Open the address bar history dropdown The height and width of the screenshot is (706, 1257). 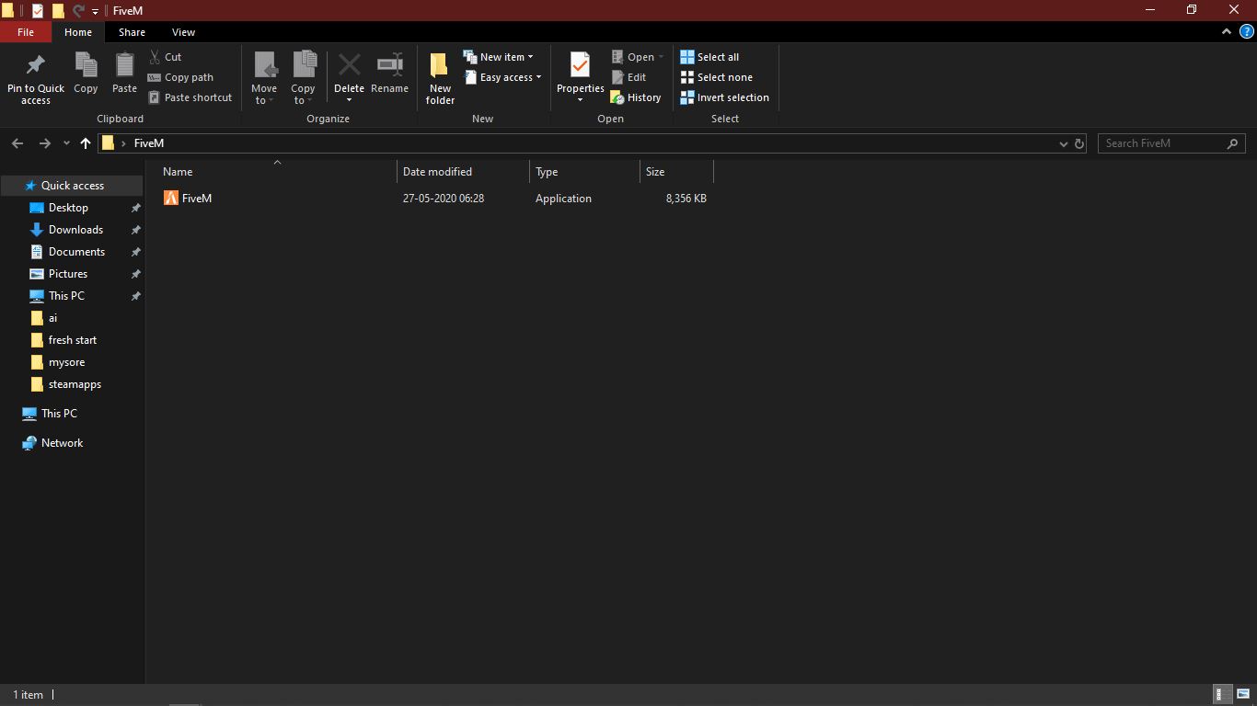pyautogui.click(x=1065, y=143)
